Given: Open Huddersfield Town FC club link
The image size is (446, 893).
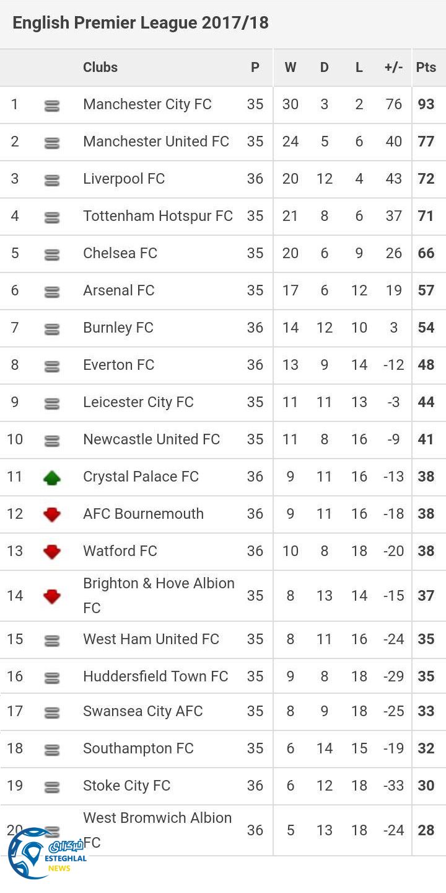Looking at the screenshot, I should (155, 676).
